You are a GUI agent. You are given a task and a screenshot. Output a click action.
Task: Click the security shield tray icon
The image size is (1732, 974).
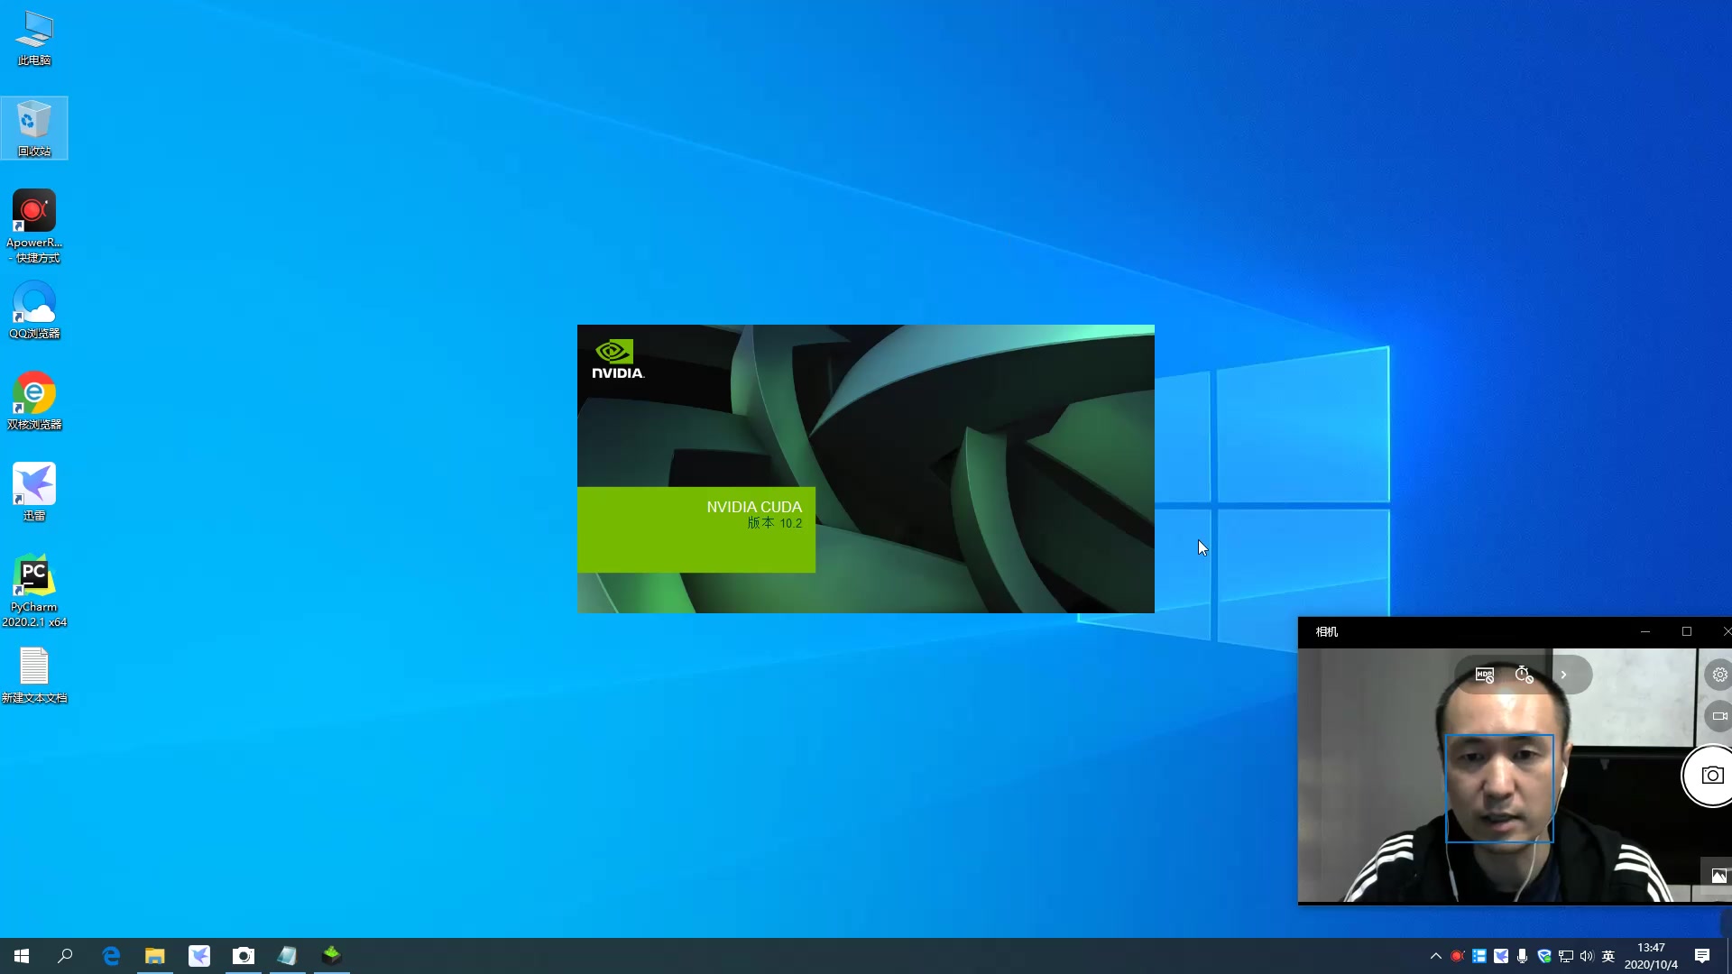pyautogui.click(x=1544, y=956)
